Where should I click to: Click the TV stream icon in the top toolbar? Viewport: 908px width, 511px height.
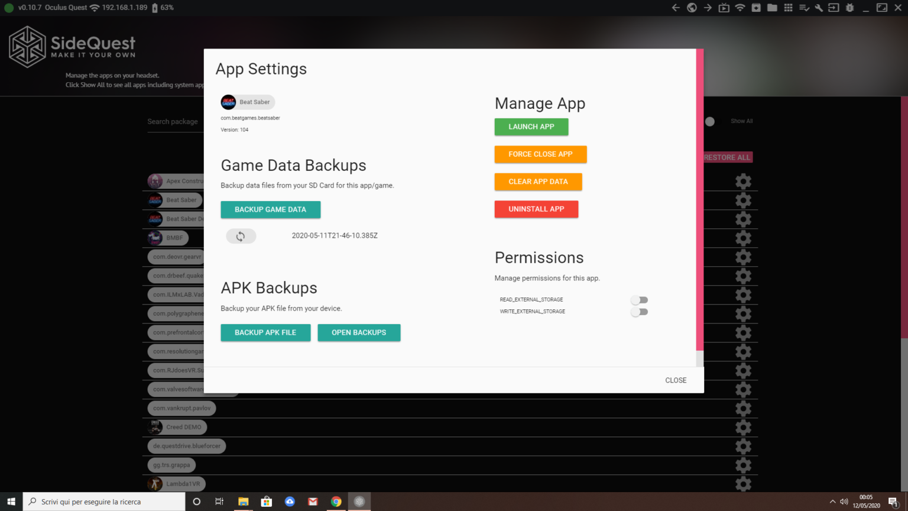point(724,8)
